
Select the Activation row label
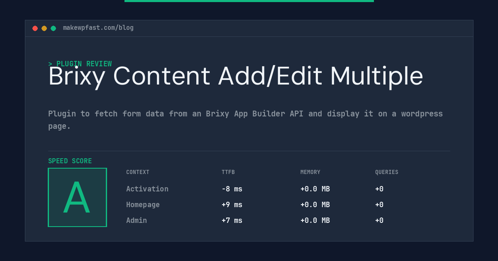pyautogui.click(x=147, y=189)
